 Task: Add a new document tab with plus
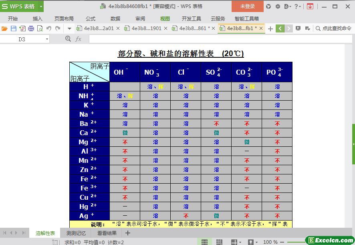[270, 29]
